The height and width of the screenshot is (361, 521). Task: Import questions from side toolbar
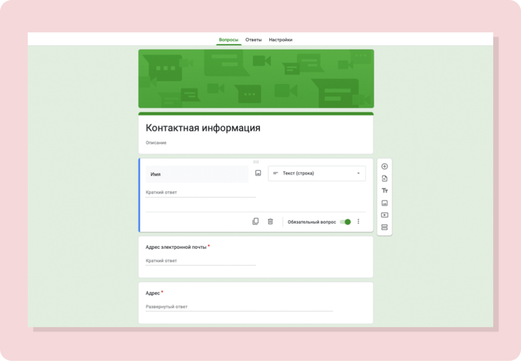385,179
